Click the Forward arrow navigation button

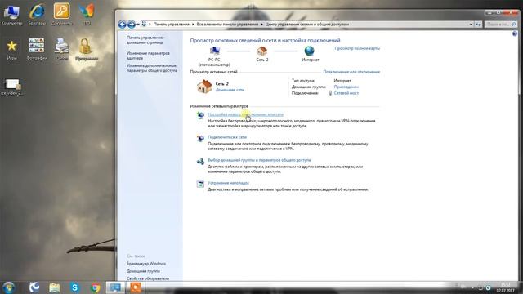point(132,24)
